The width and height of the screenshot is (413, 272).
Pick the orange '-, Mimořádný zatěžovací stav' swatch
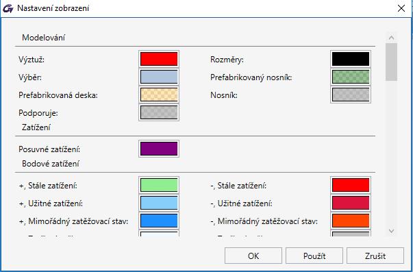click(351, 221)
